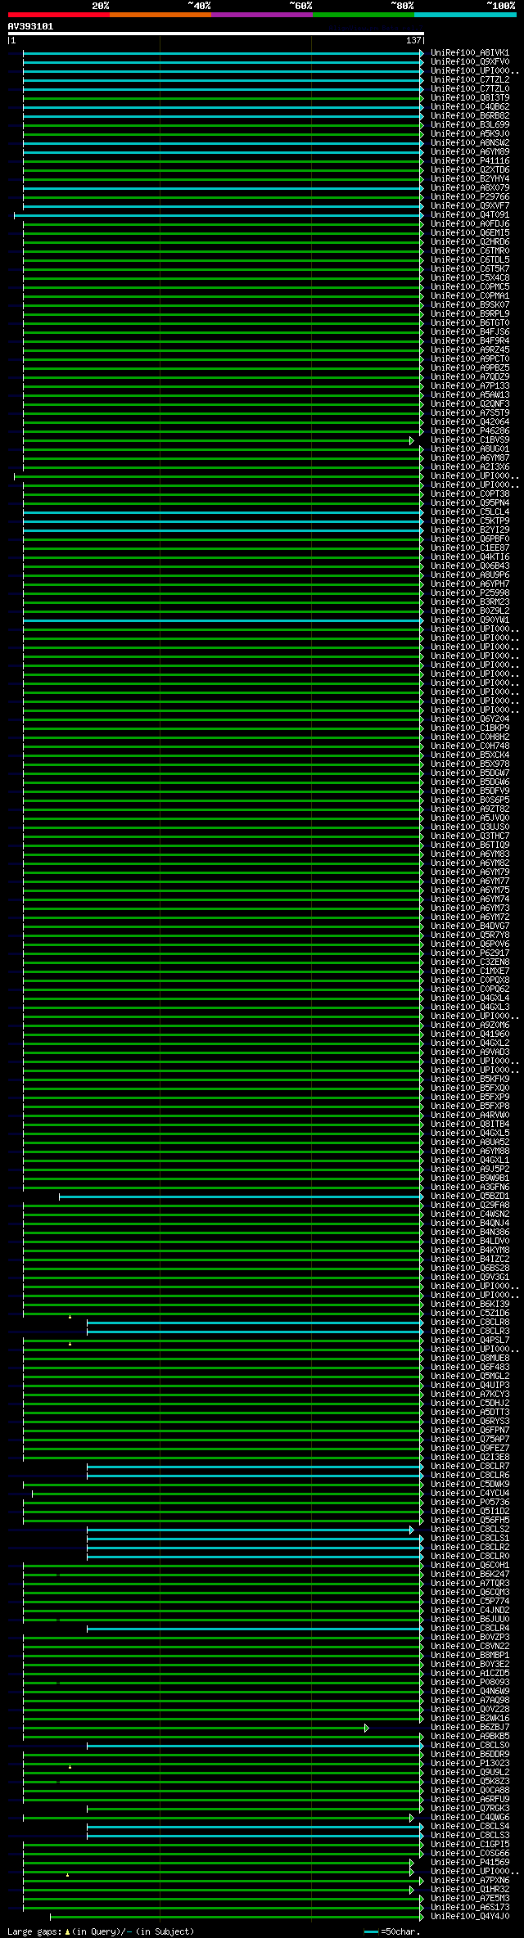Image resolution: width=524 pixels, height=1938 pixels.
Task: Click hit label UniRef100_A2I3X6
Action: [x=470, y=467]
